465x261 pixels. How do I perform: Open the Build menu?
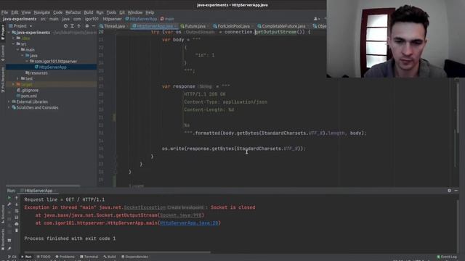pyautogui.click(x=89, y=12)
